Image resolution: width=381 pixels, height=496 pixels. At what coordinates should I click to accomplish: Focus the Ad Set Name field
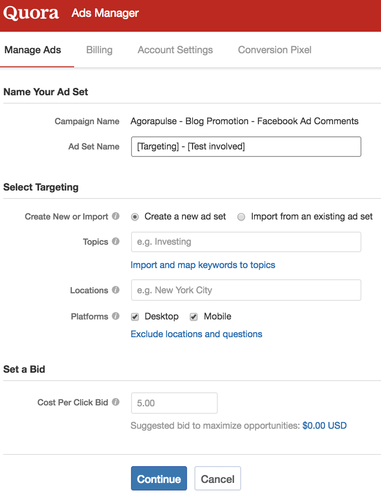coord(246,146)
